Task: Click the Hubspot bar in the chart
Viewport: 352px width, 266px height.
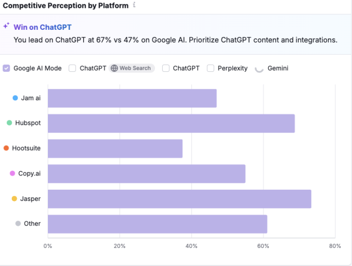Action: point(171,123)
